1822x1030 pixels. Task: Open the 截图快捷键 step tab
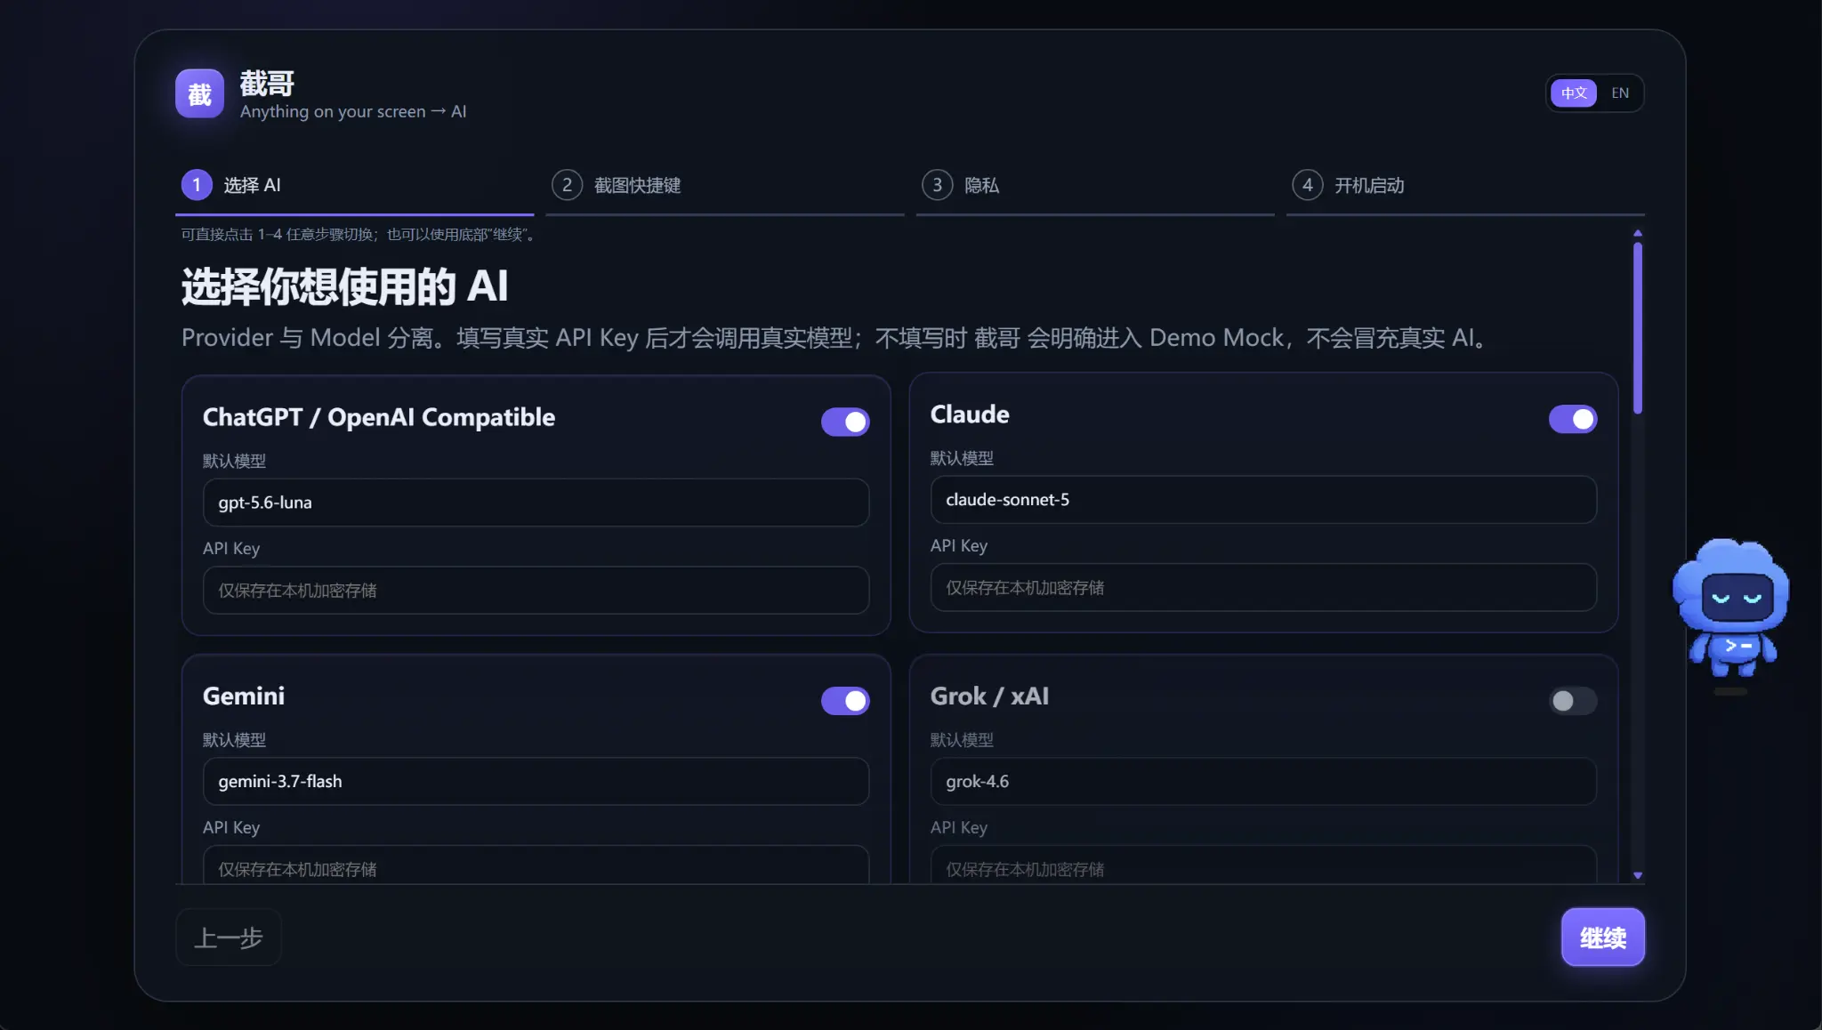pos(725,186)
